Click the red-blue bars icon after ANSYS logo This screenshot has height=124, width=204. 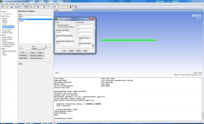pyautogui.click(x=73, y=7)
